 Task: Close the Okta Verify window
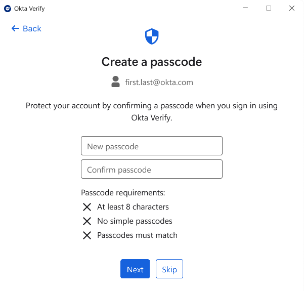pyautogui.click(x=292, y=9)
